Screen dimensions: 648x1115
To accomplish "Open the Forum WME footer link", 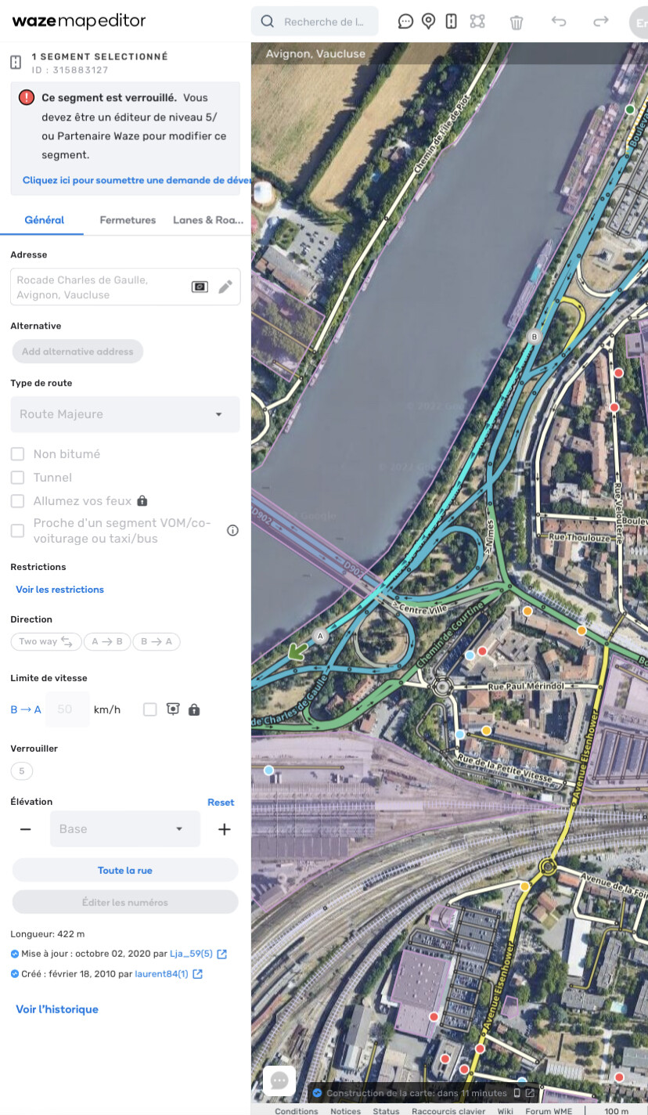I will pos(549,1111).
